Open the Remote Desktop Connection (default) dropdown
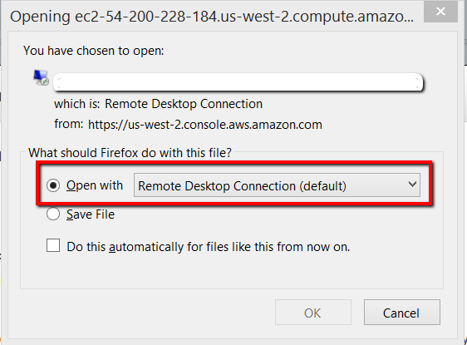 pos(277,185)
